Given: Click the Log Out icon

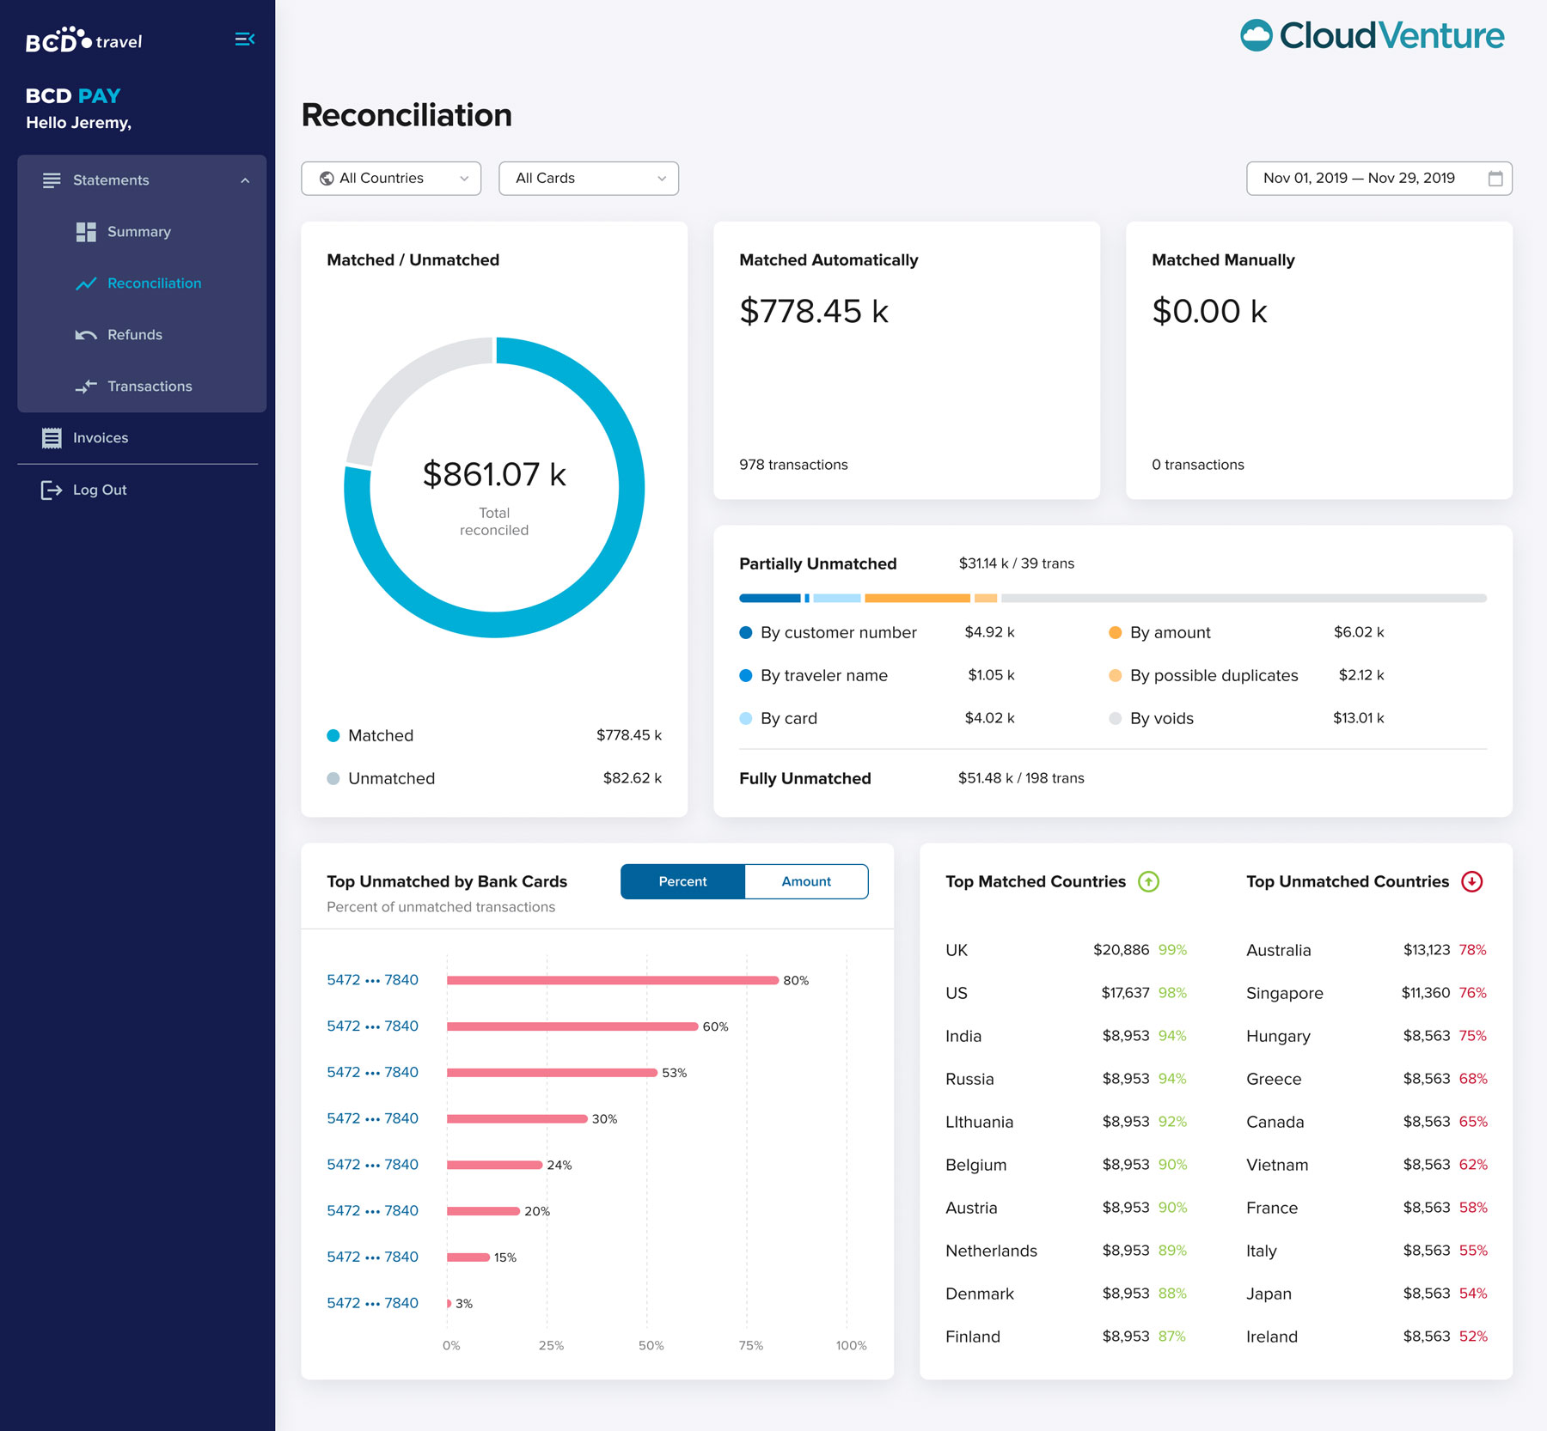Looking at the screenshot, I should point(50,489).
